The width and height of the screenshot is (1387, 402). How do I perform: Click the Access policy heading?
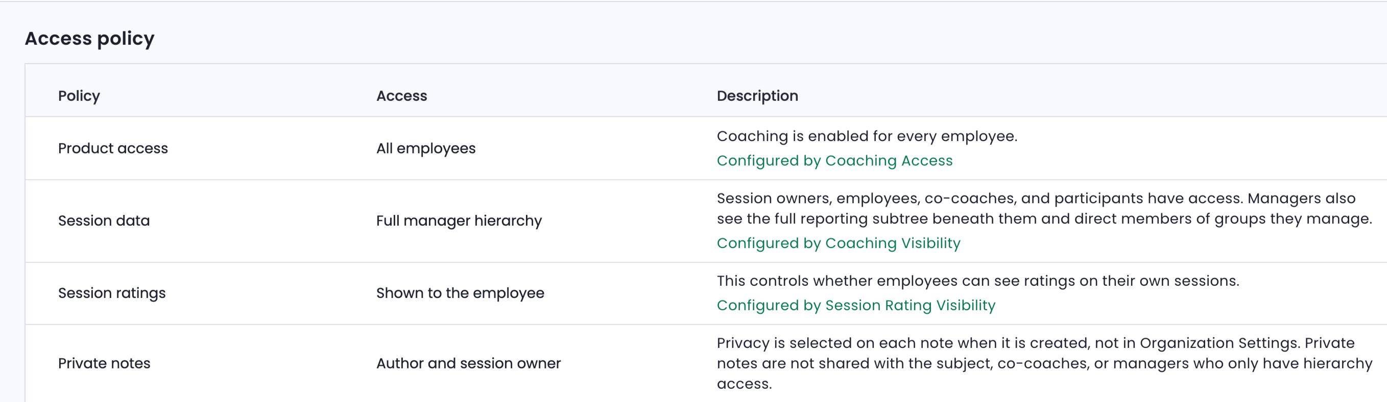coord(90,39)
